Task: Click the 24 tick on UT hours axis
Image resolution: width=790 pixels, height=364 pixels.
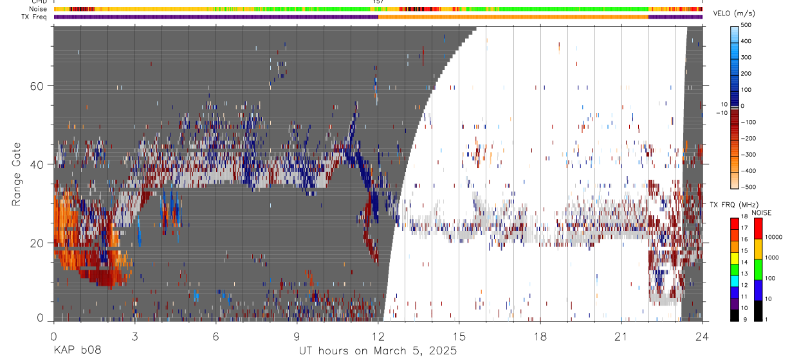Action: coord(702,336)
